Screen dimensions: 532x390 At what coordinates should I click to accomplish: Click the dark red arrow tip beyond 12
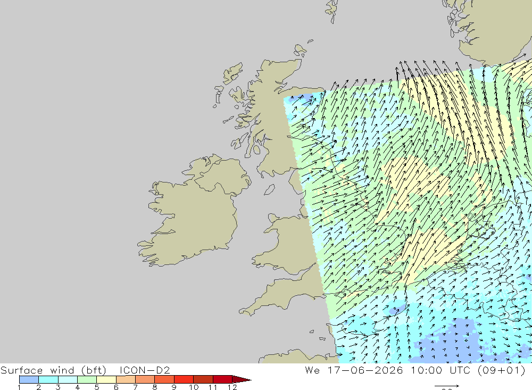point(242,379)
